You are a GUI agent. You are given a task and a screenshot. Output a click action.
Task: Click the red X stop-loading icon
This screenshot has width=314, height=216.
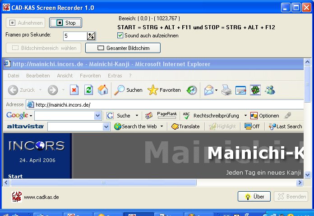point(74,90)
